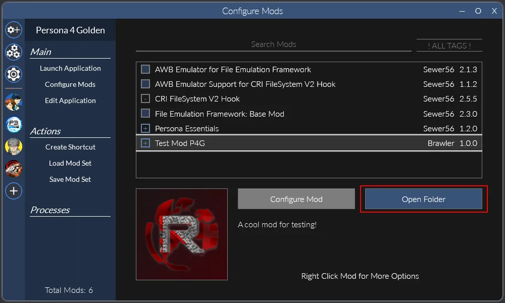Click 'A cool mod for testing!' description

277,224
